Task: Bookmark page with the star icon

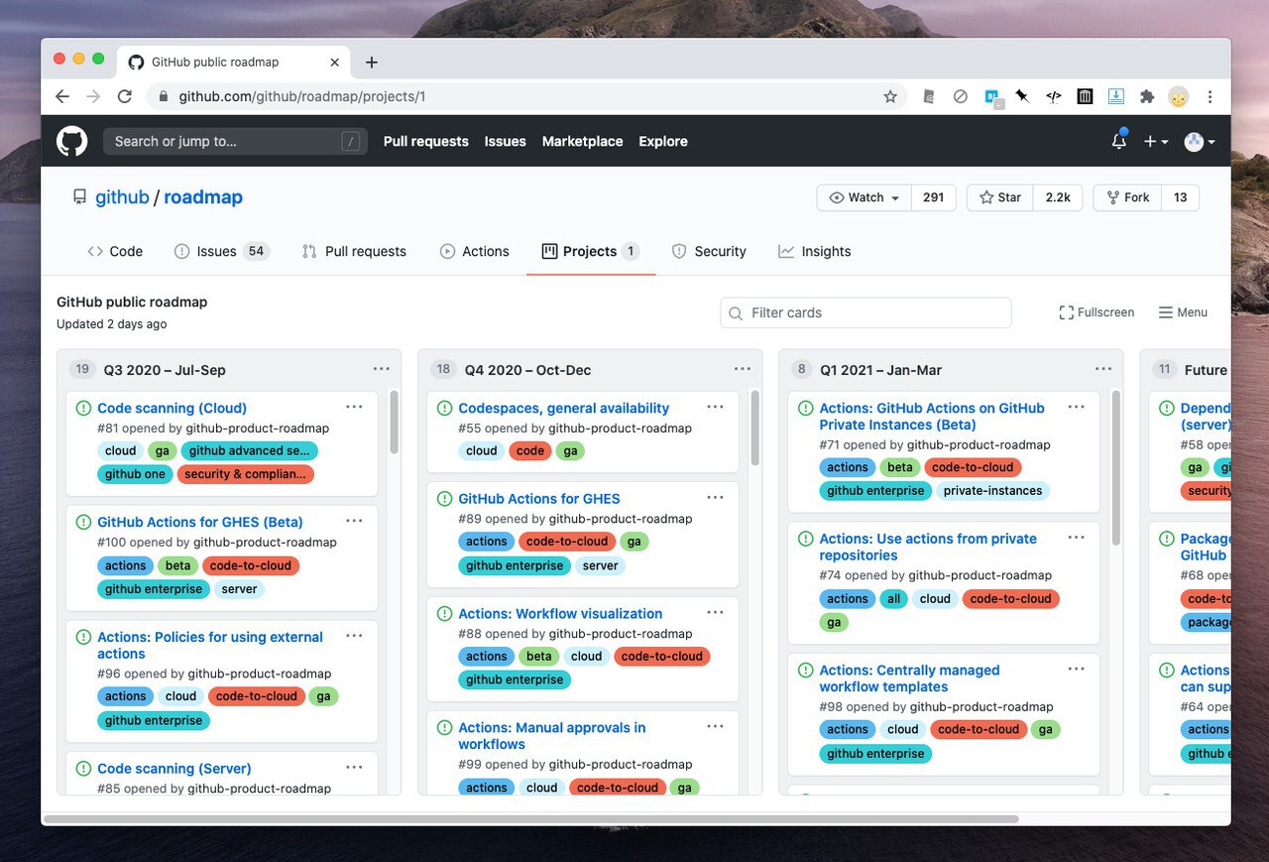Action: 889,96
